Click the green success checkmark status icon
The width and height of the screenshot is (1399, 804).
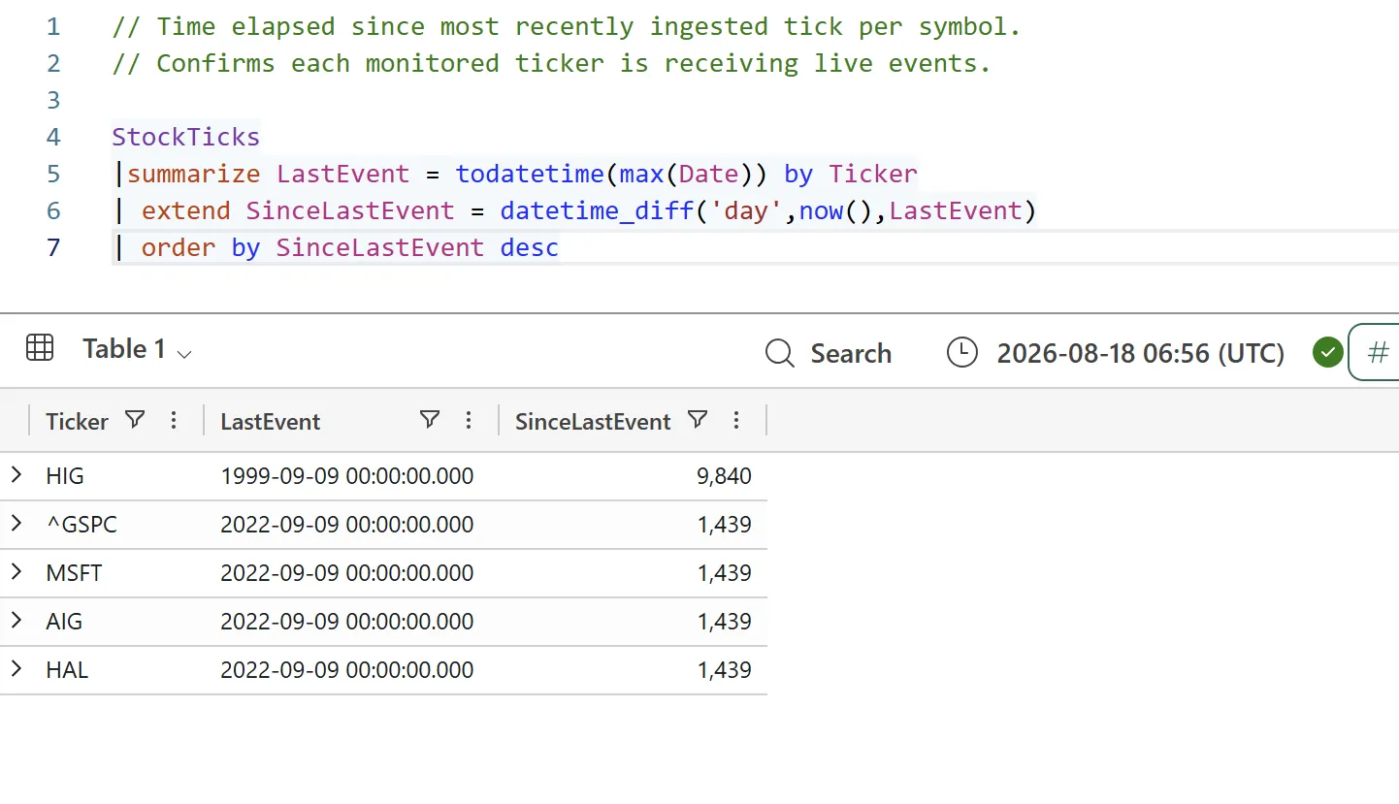pos(1327,352)
